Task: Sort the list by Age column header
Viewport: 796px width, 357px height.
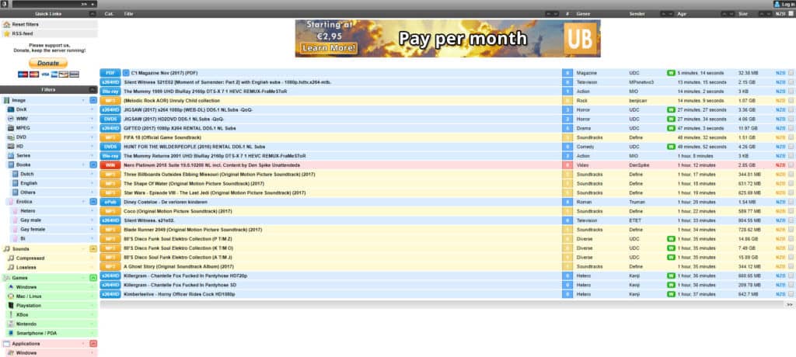Action: pos(683,14)
